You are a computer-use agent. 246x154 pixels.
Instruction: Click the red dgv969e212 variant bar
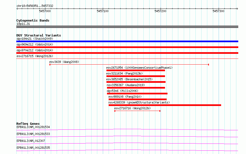(x=127, y=47)
